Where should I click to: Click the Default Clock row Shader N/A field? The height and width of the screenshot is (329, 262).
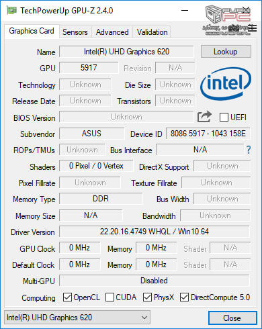[x=230, y=265]
